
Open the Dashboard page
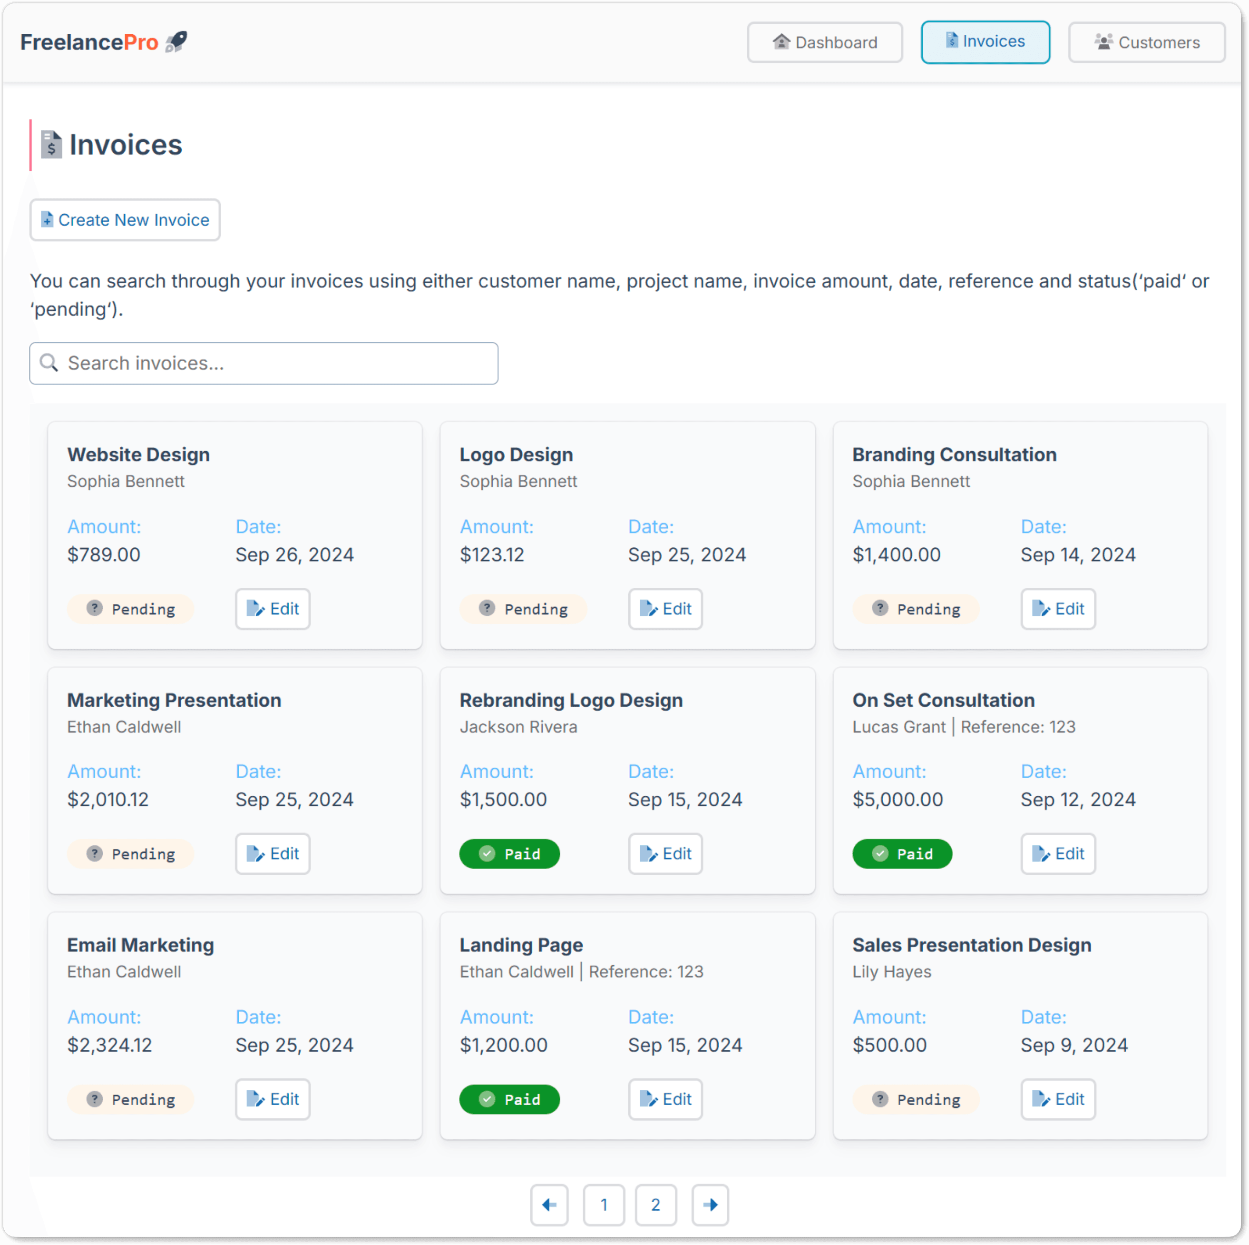(x=824, y=43)
